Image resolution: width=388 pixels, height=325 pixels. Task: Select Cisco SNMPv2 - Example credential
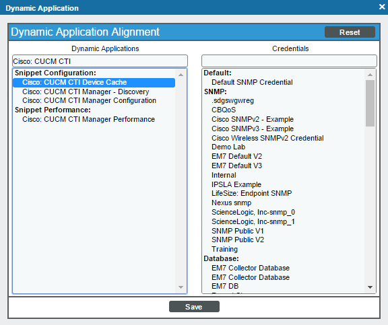coord(253,119)
